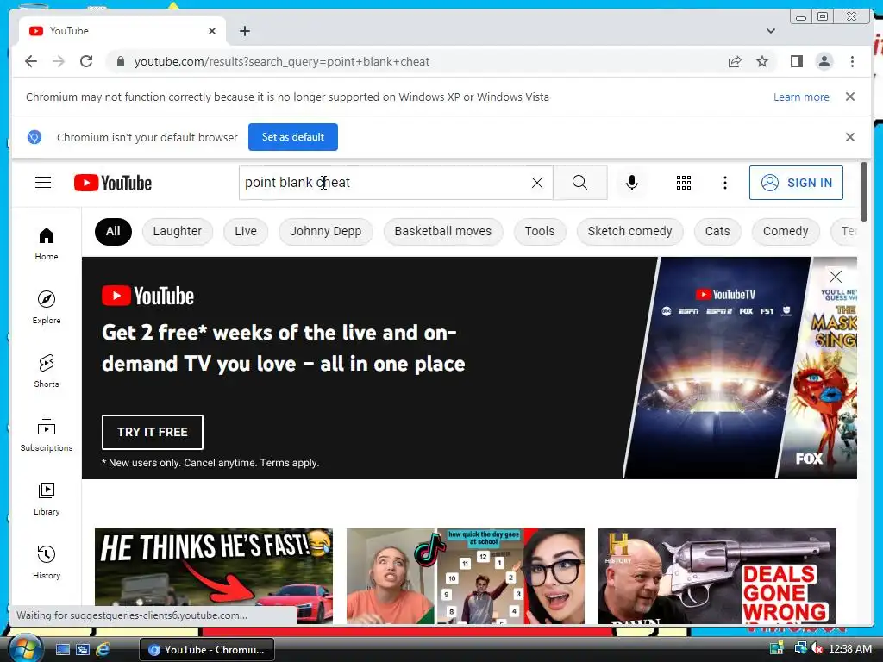
Task: Close the YouTube TV promo banner
Action: click(x=835, y=277)
